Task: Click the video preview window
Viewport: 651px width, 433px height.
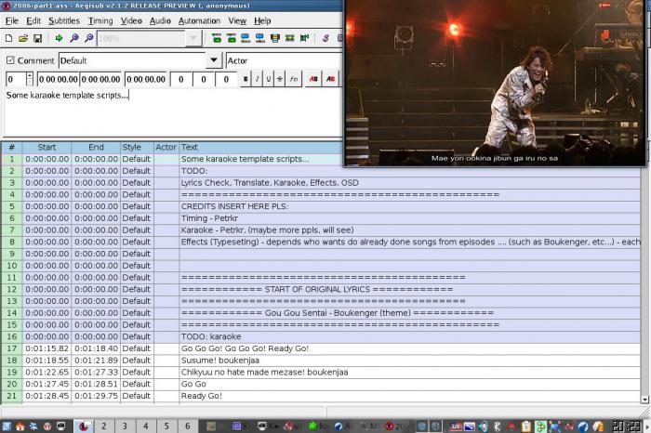Action: click(495, 83)
